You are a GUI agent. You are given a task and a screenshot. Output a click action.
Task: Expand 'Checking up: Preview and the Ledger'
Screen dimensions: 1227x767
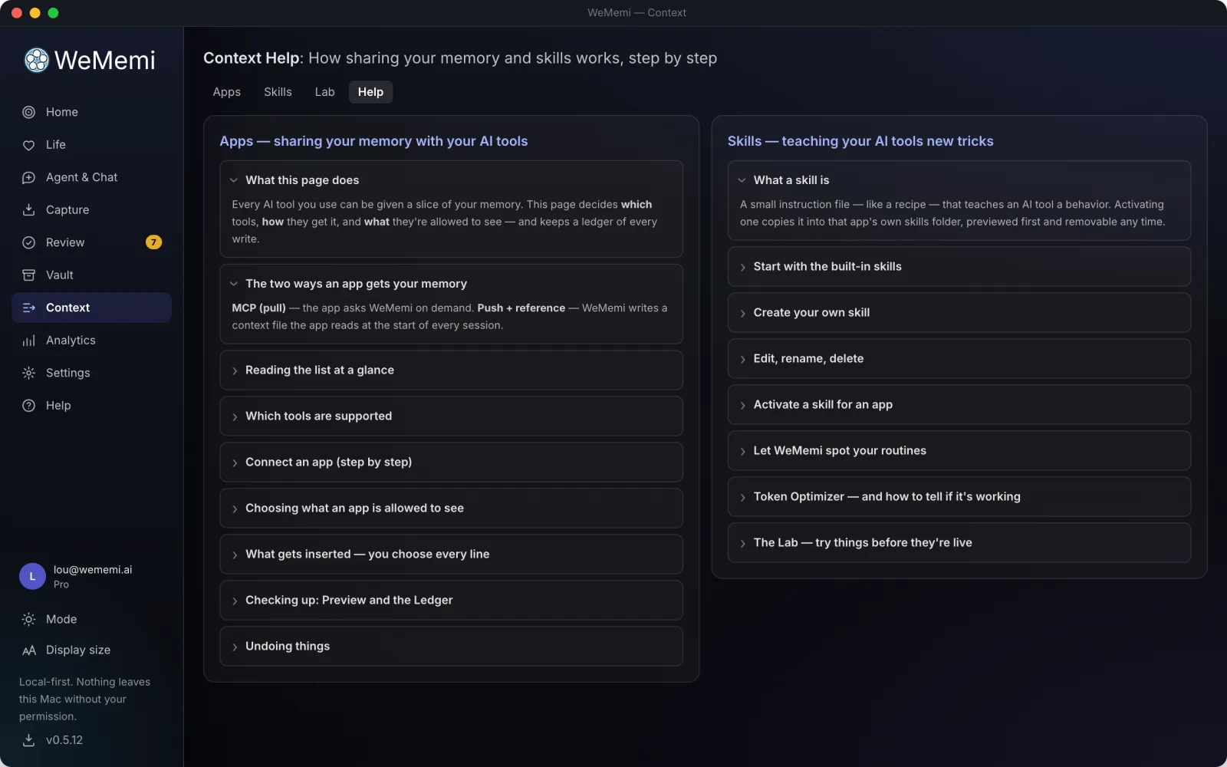pos(451,600)
